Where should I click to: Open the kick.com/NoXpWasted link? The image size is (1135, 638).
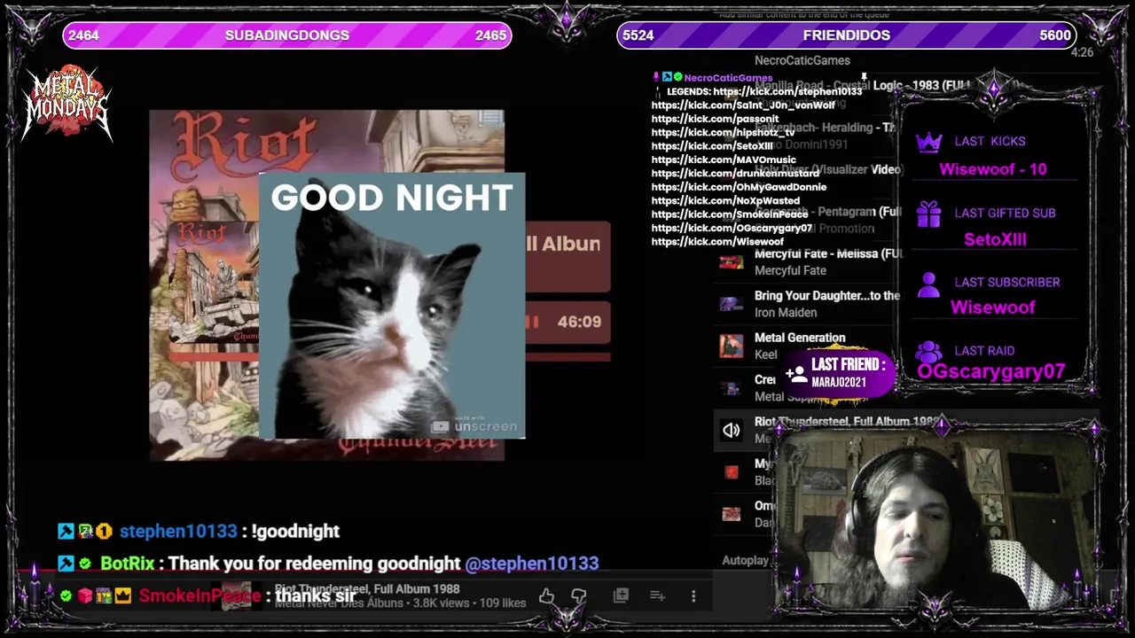pyautogui.click(x=725, y=201)
